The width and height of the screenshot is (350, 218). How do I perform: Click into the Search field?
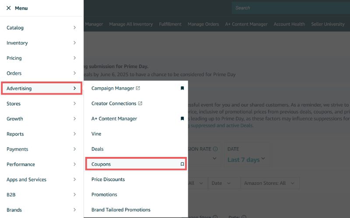[x=291, y=8]
